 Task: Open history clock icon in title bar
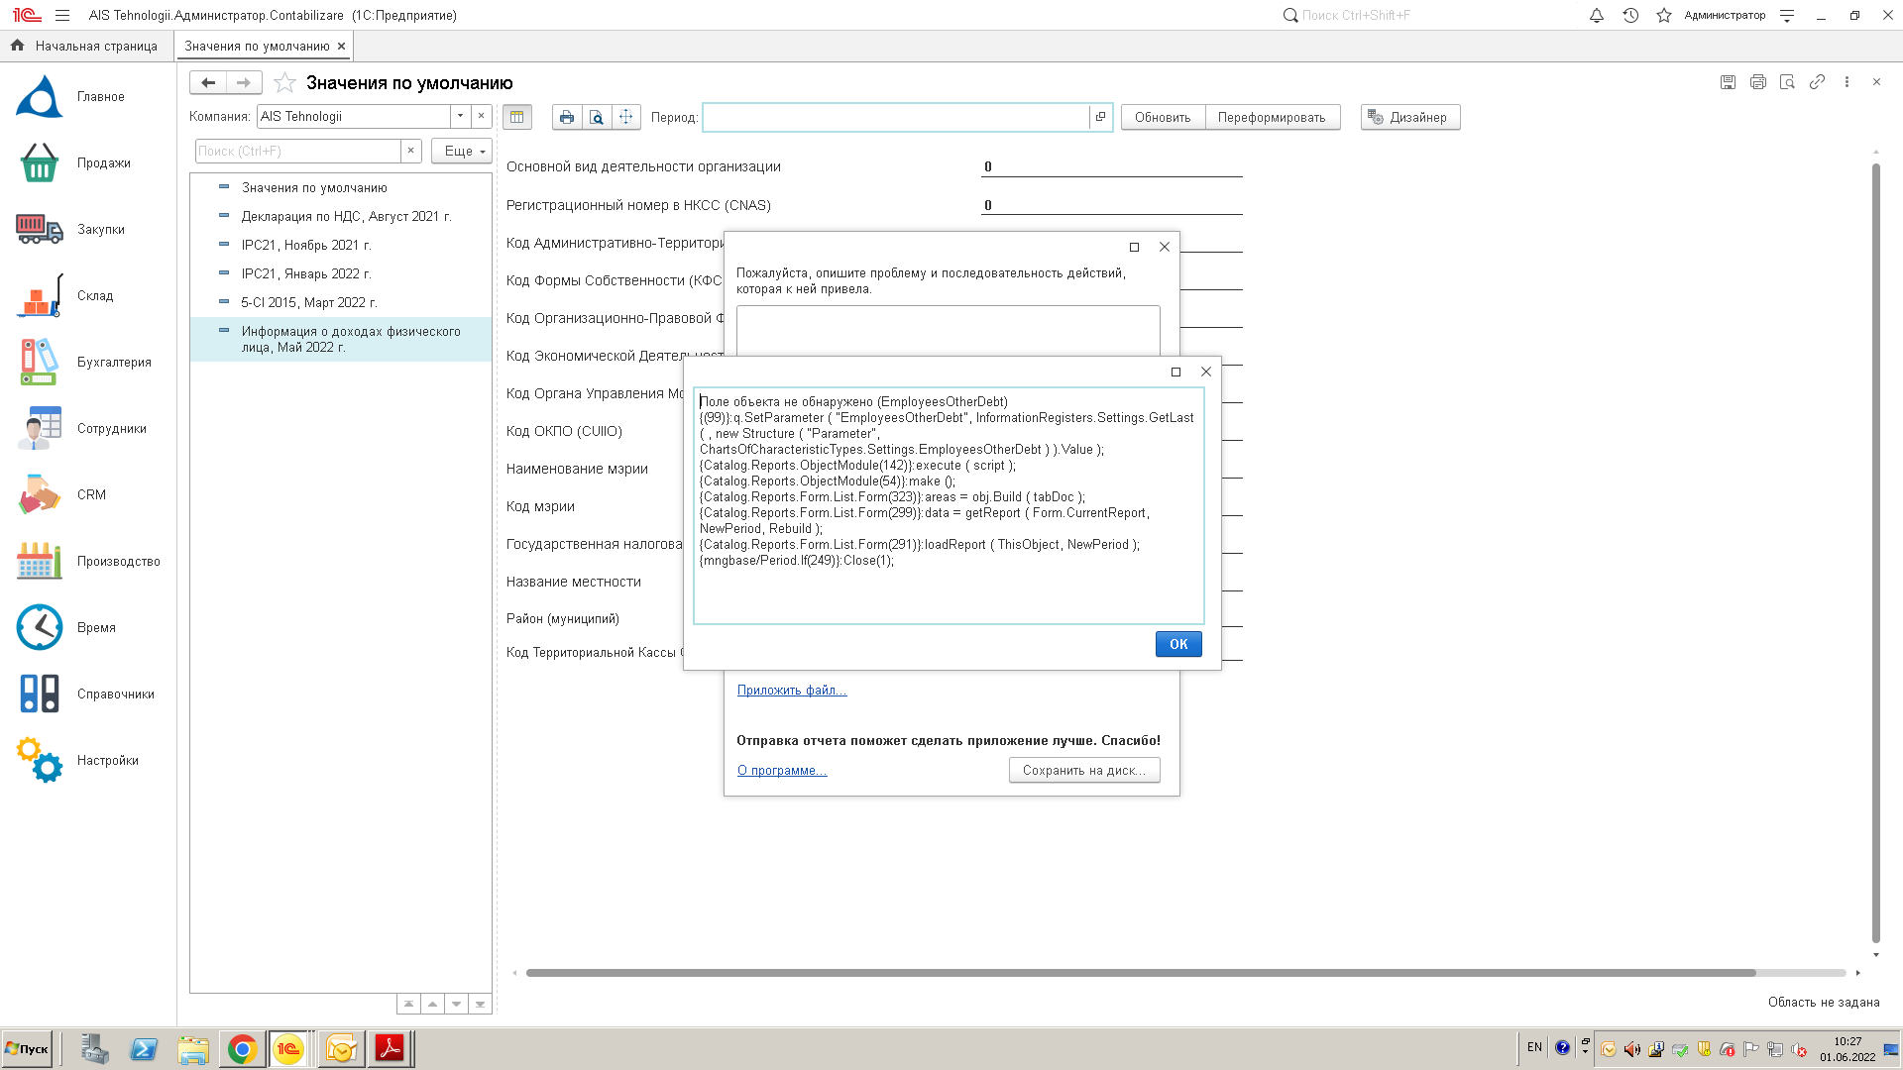1630,15
